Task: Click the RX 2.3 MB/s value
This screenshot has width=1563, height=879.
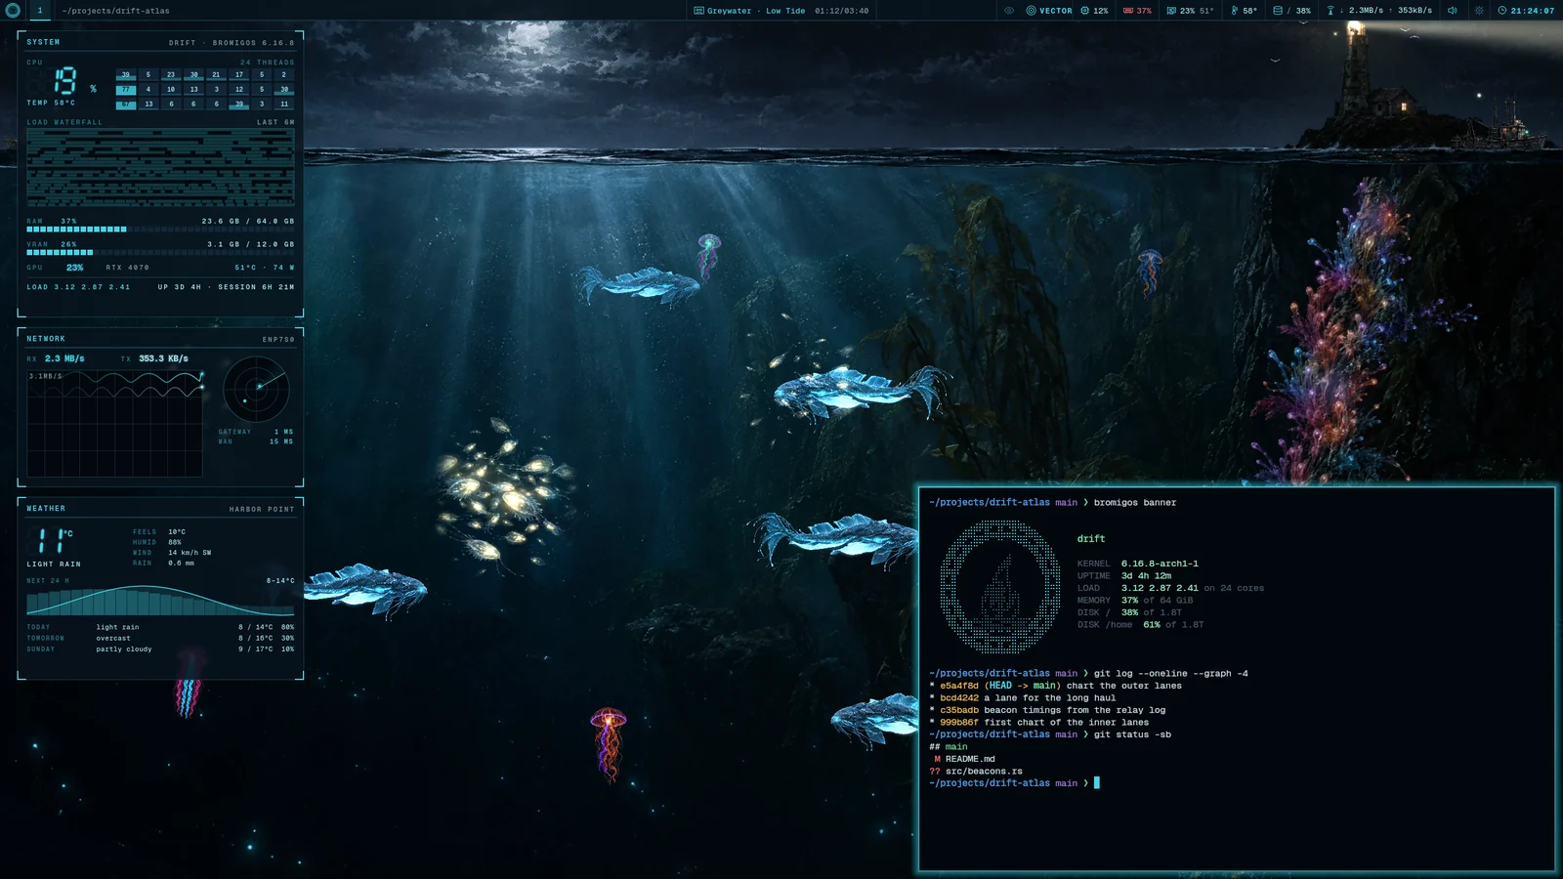Action: 64,358
